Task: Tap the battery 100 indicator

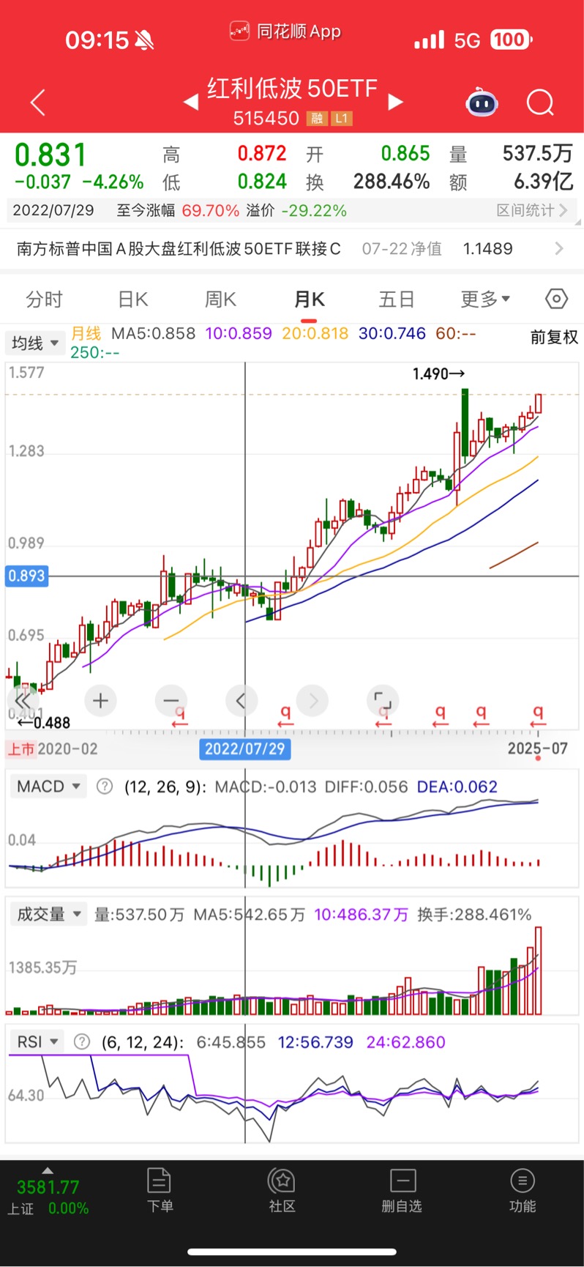Action: pyautogui.click(x=511, y=40)
